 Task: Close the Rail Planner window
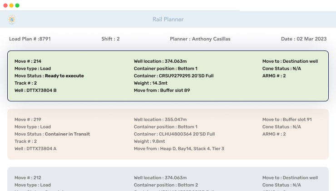(x=5, y=5)
